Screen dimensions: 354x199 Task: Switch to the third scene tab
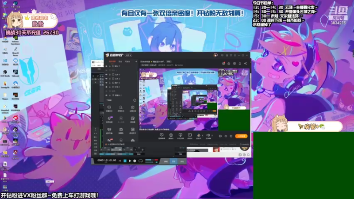point(127,61)
